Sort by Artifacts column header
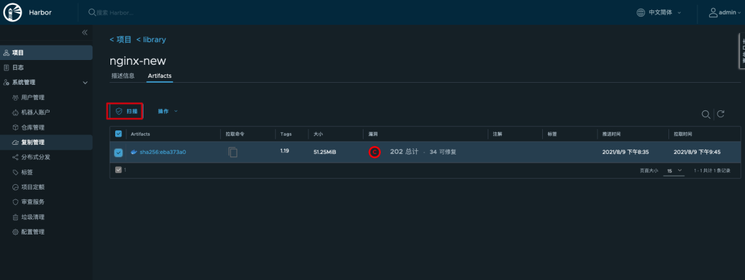The image size is (745, 280). [x=140, y=134]
